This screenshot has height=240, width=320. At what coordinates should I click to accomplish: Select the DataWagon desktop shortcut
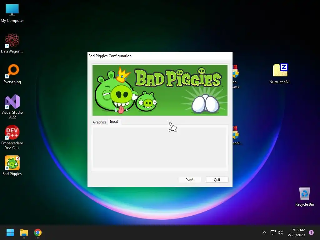(x=12, y=43)
